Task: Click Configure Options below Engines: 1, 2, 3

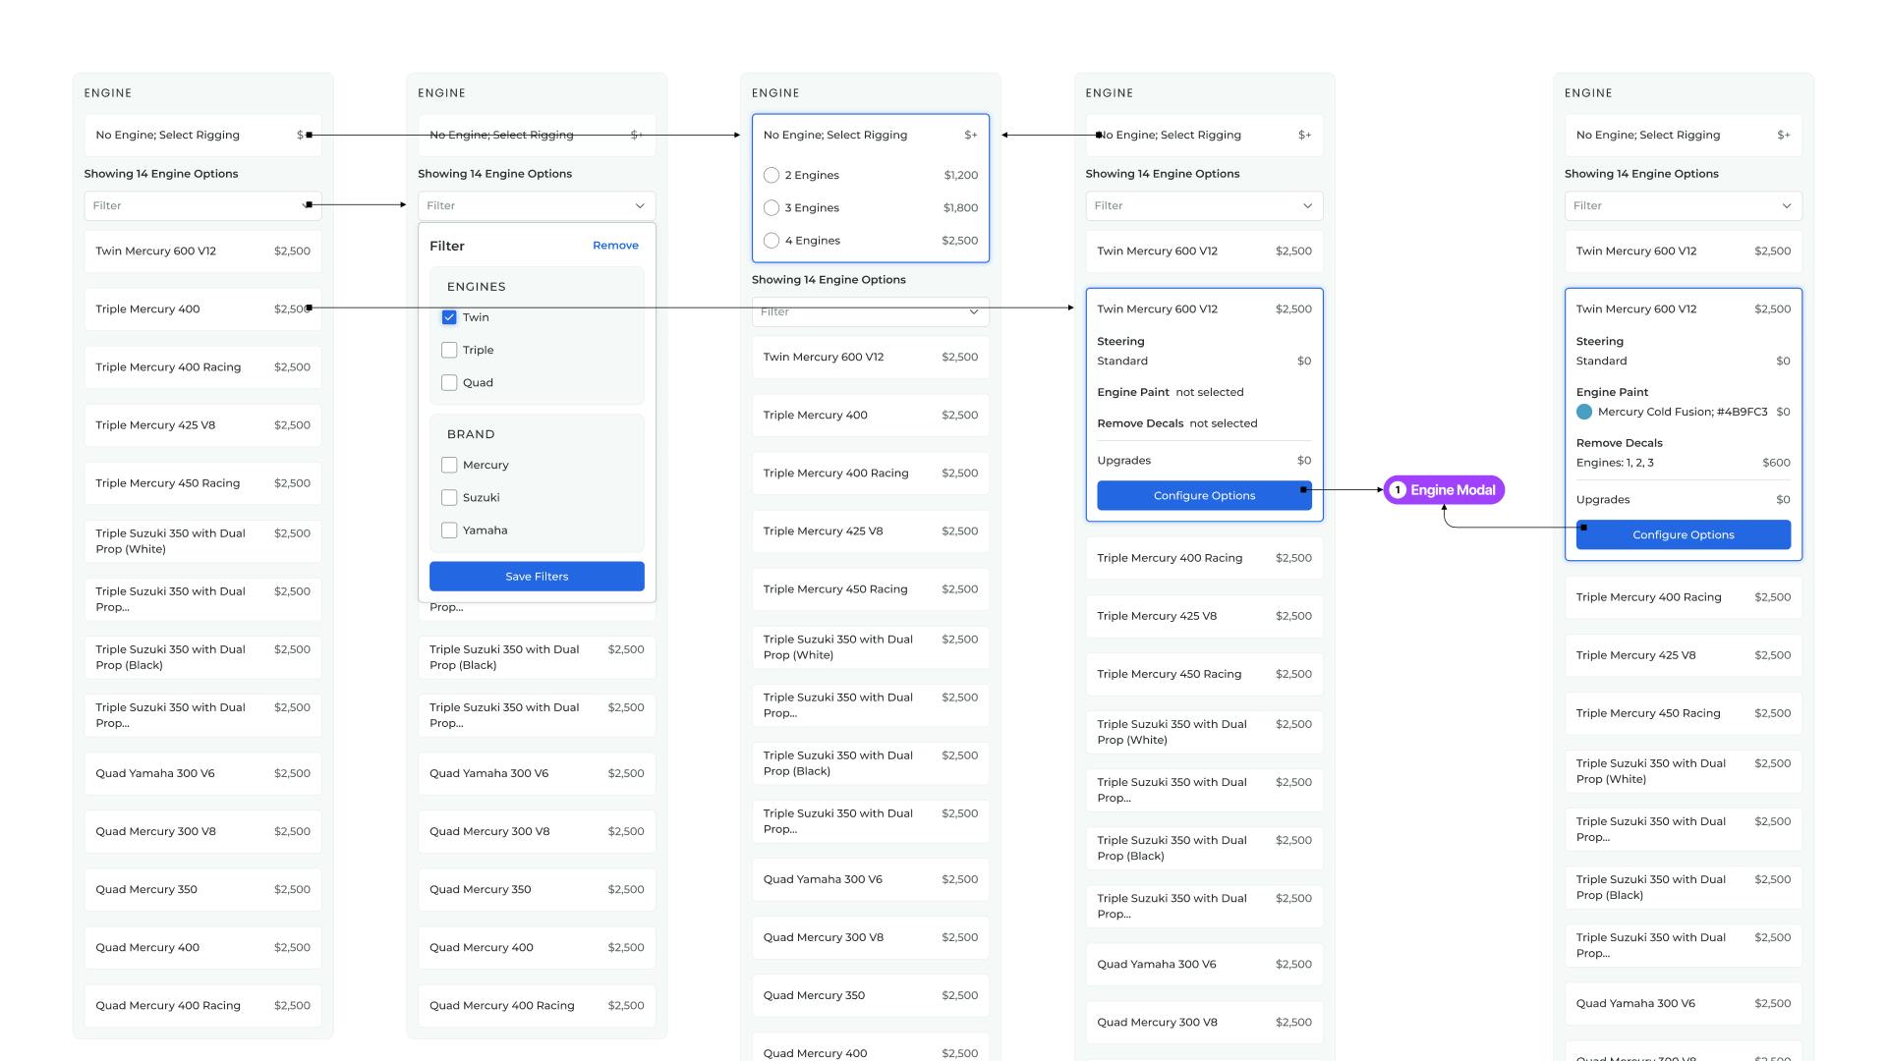Action: pos(1683,535)
